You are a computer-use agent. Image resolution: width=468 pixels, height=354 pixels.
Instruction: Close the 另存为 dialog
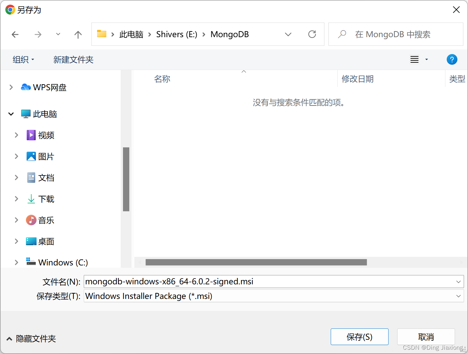click(x=456, y=10)
